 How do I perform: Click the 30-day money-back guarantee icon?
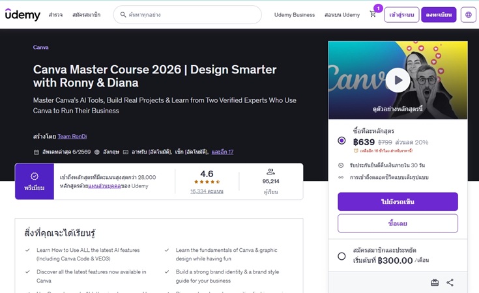pos(341,165)
